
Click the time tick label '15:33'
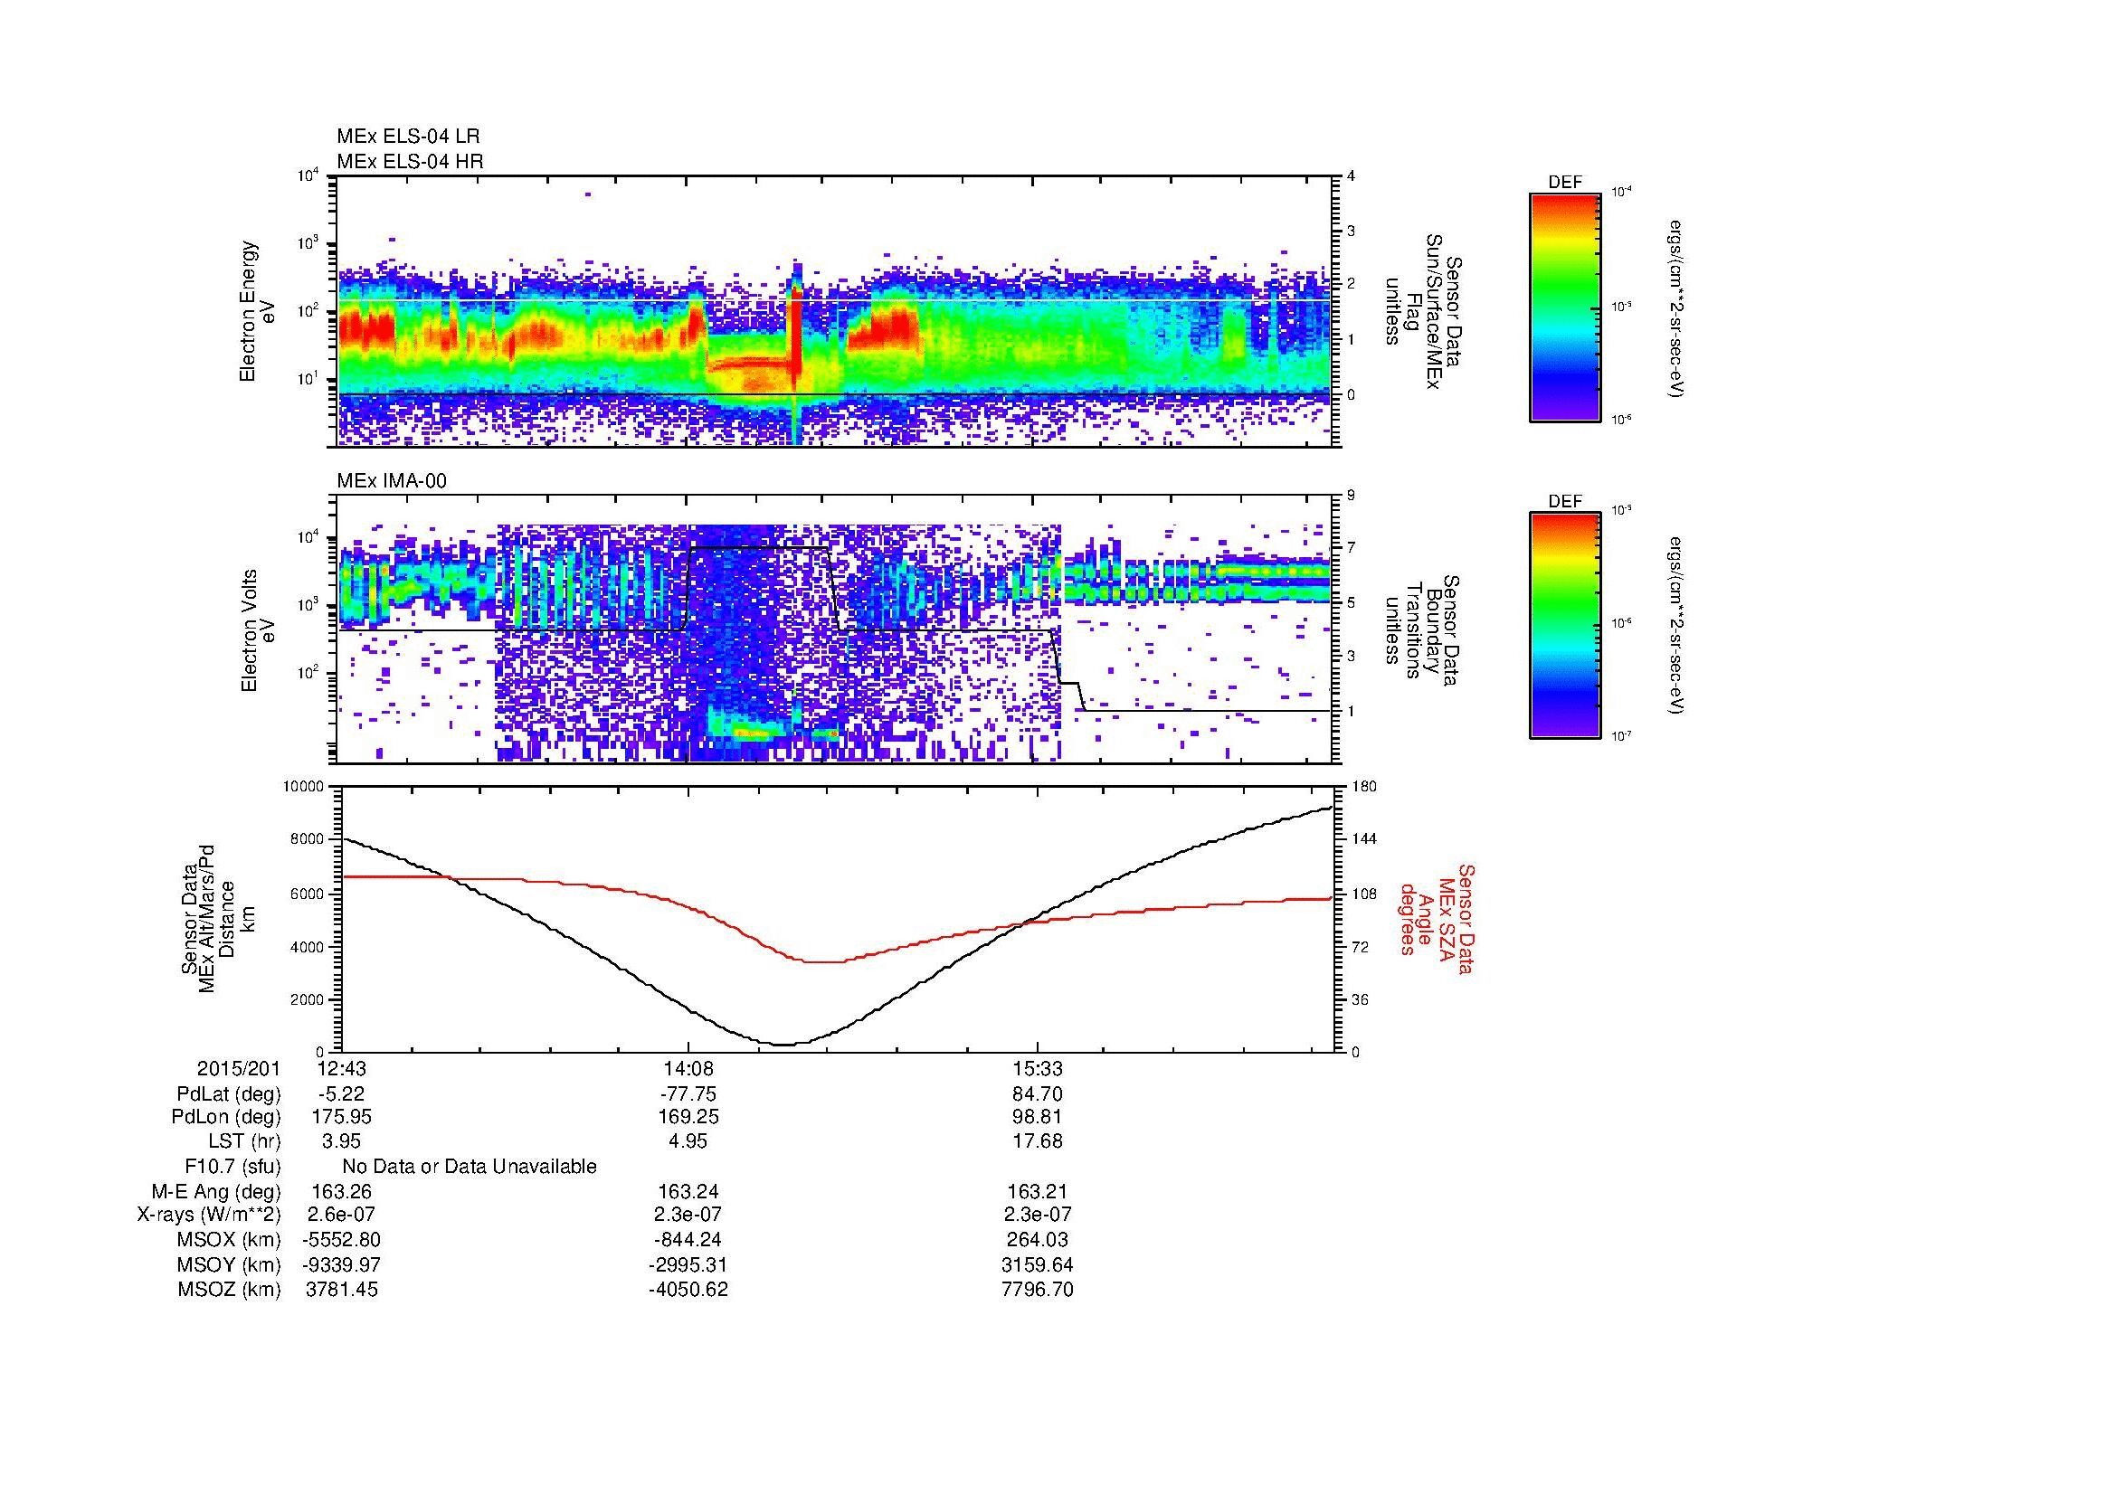(x=1038, y=1069)
